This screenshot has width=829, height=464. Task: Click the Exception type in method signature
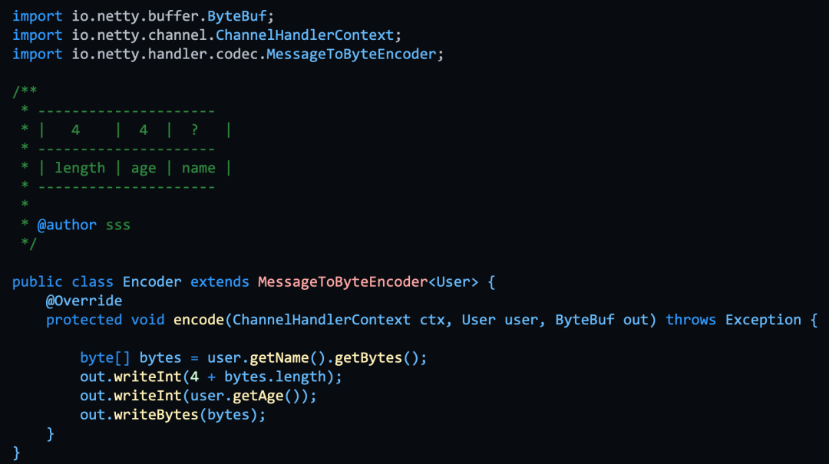(763, 320)
